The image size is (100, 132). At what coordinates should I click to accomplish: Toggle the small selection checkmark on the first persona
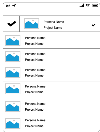pyautogui.click(x=94, y=25)
